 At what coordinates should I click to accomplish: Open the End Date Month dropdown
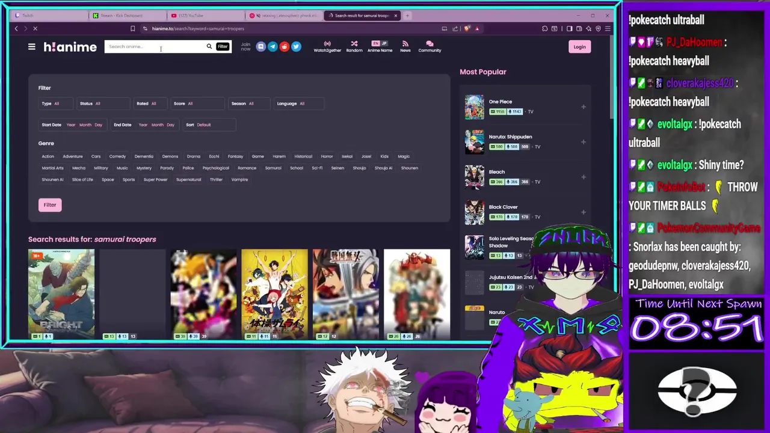tap(157, 124)
